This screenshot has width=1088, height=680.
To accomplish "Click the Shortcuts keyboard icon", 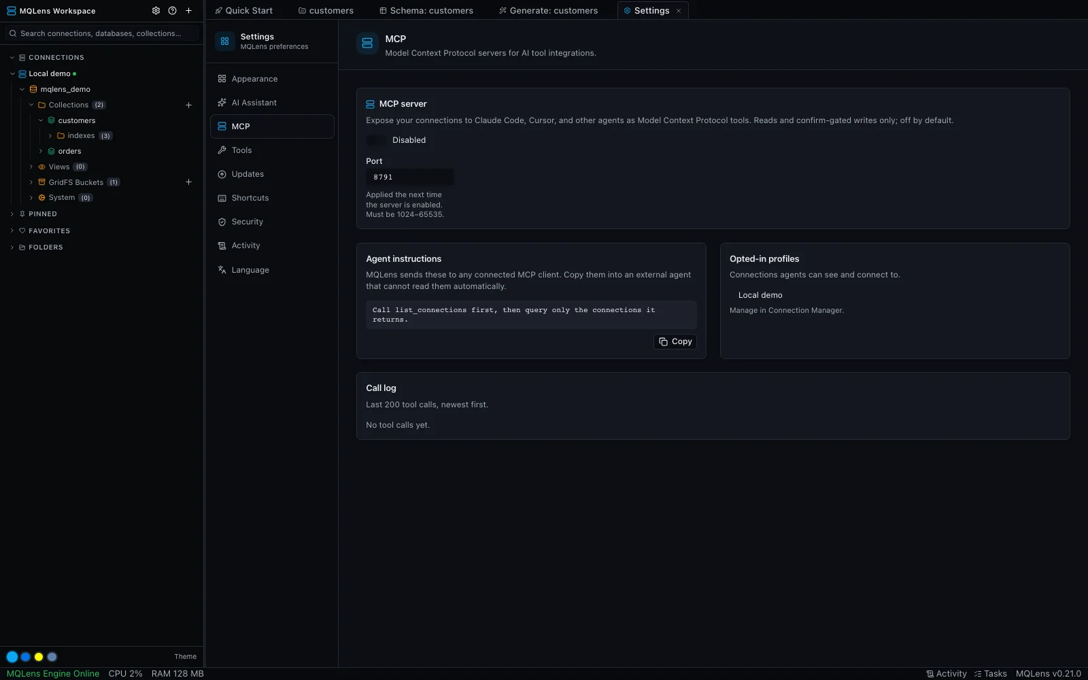I will (x=222, y=198).
